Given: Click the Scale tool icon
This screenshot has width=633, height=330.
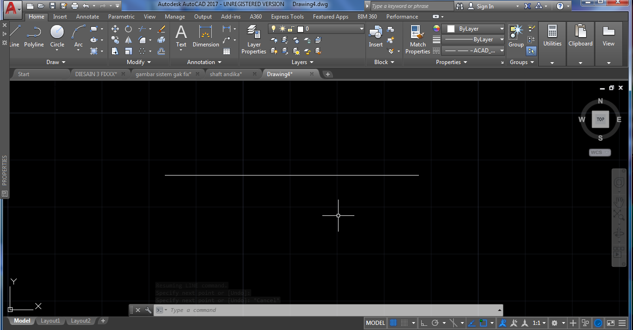Looking at the screenshot, I should point(128,51).
